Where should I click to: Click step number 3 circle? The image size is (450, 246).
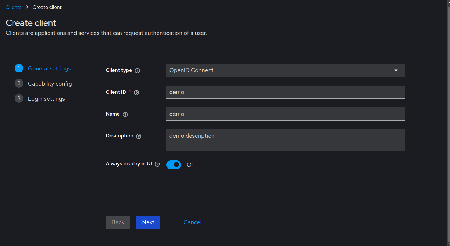click(19, 98)
